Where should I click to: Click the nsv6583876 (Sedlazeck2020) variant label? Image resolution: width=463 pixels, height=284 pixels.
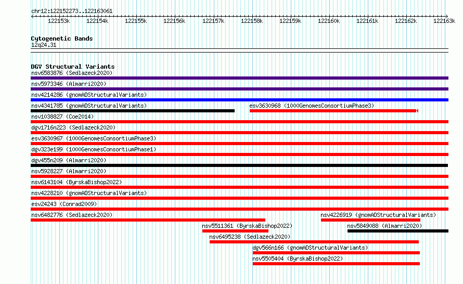pos(72,73)
